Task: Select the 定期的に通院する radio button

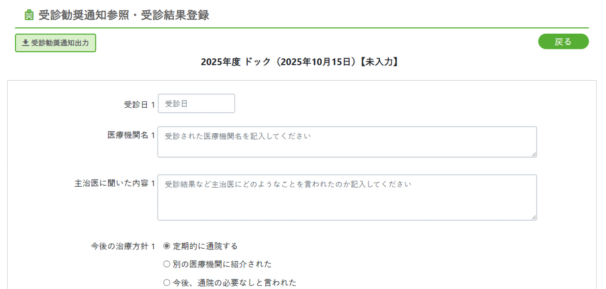Action: (167, 246)
